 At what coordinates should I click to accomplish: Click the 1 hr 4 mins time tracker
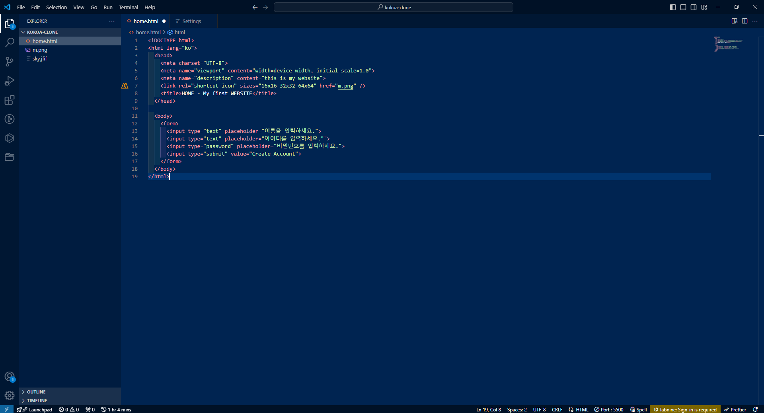116,409
